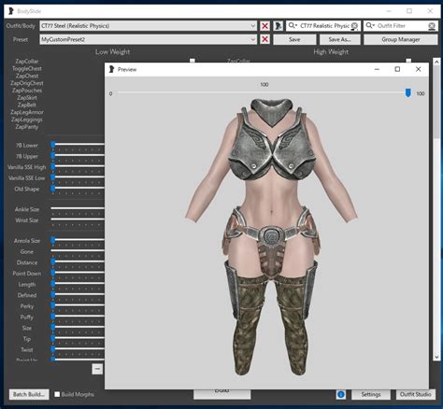This screenshot has width=443, height=409.
Task: Click Save preset button
Action: (x=294, y=39)
